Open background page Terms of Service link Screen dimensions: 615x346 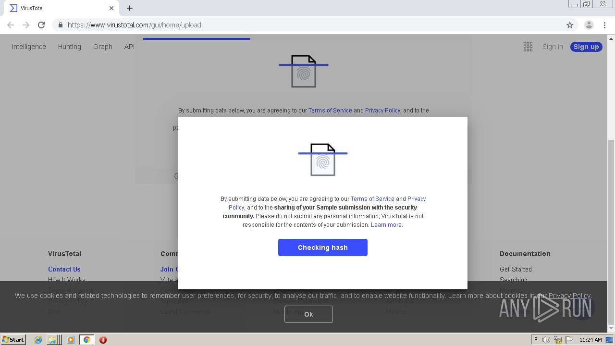click(330, 111)
